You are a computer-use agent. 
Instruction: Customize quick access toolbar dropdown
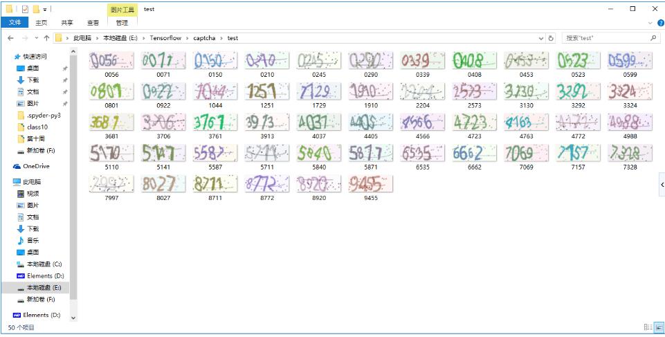(45, 8)
